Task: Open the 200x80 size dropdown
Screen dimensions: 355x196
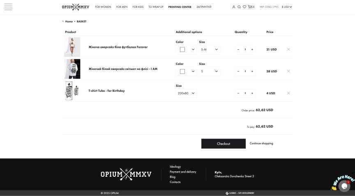Action: click(186, 93)
